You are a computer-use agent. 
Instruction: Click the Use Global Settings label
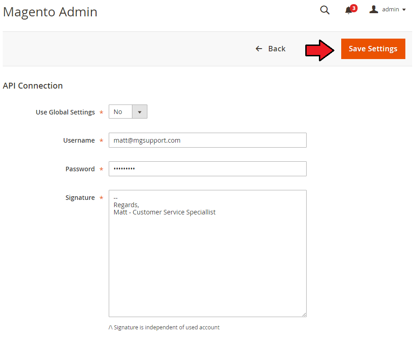65,112
